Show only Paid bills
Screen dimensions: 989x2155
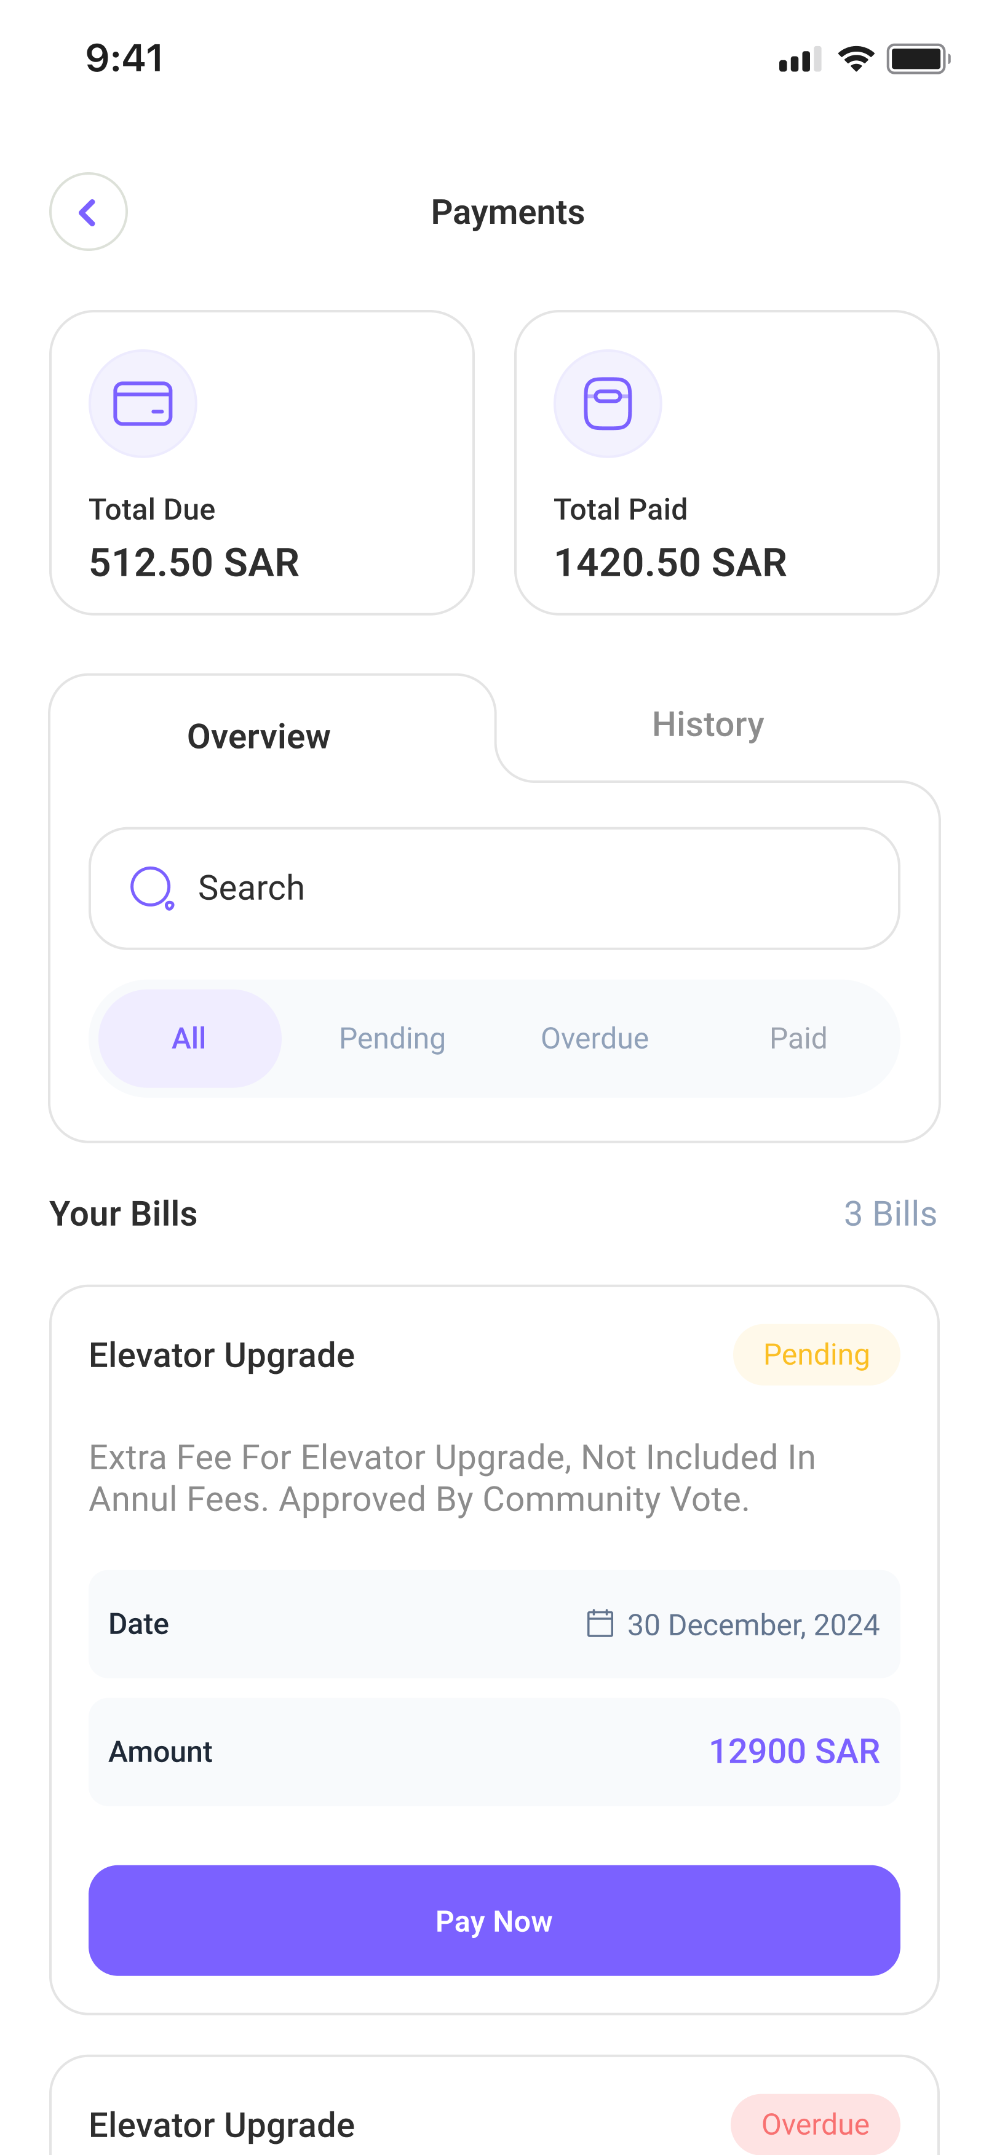(797, 1038)
